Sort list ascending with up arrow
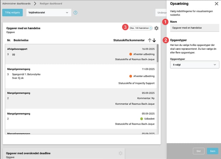This screenshot has height=159, width=221. (150, 40)
